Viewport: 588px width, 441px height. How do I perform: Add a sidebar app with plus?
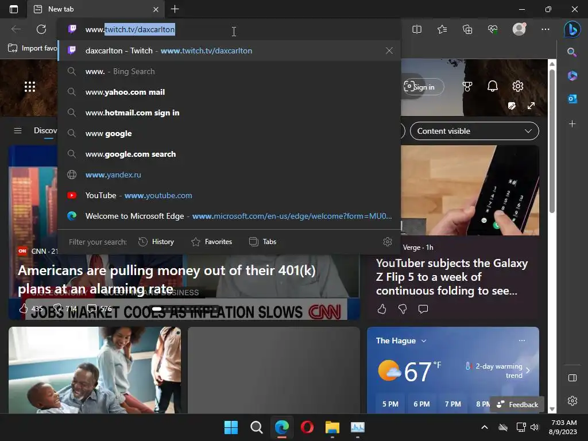point(572,124)
